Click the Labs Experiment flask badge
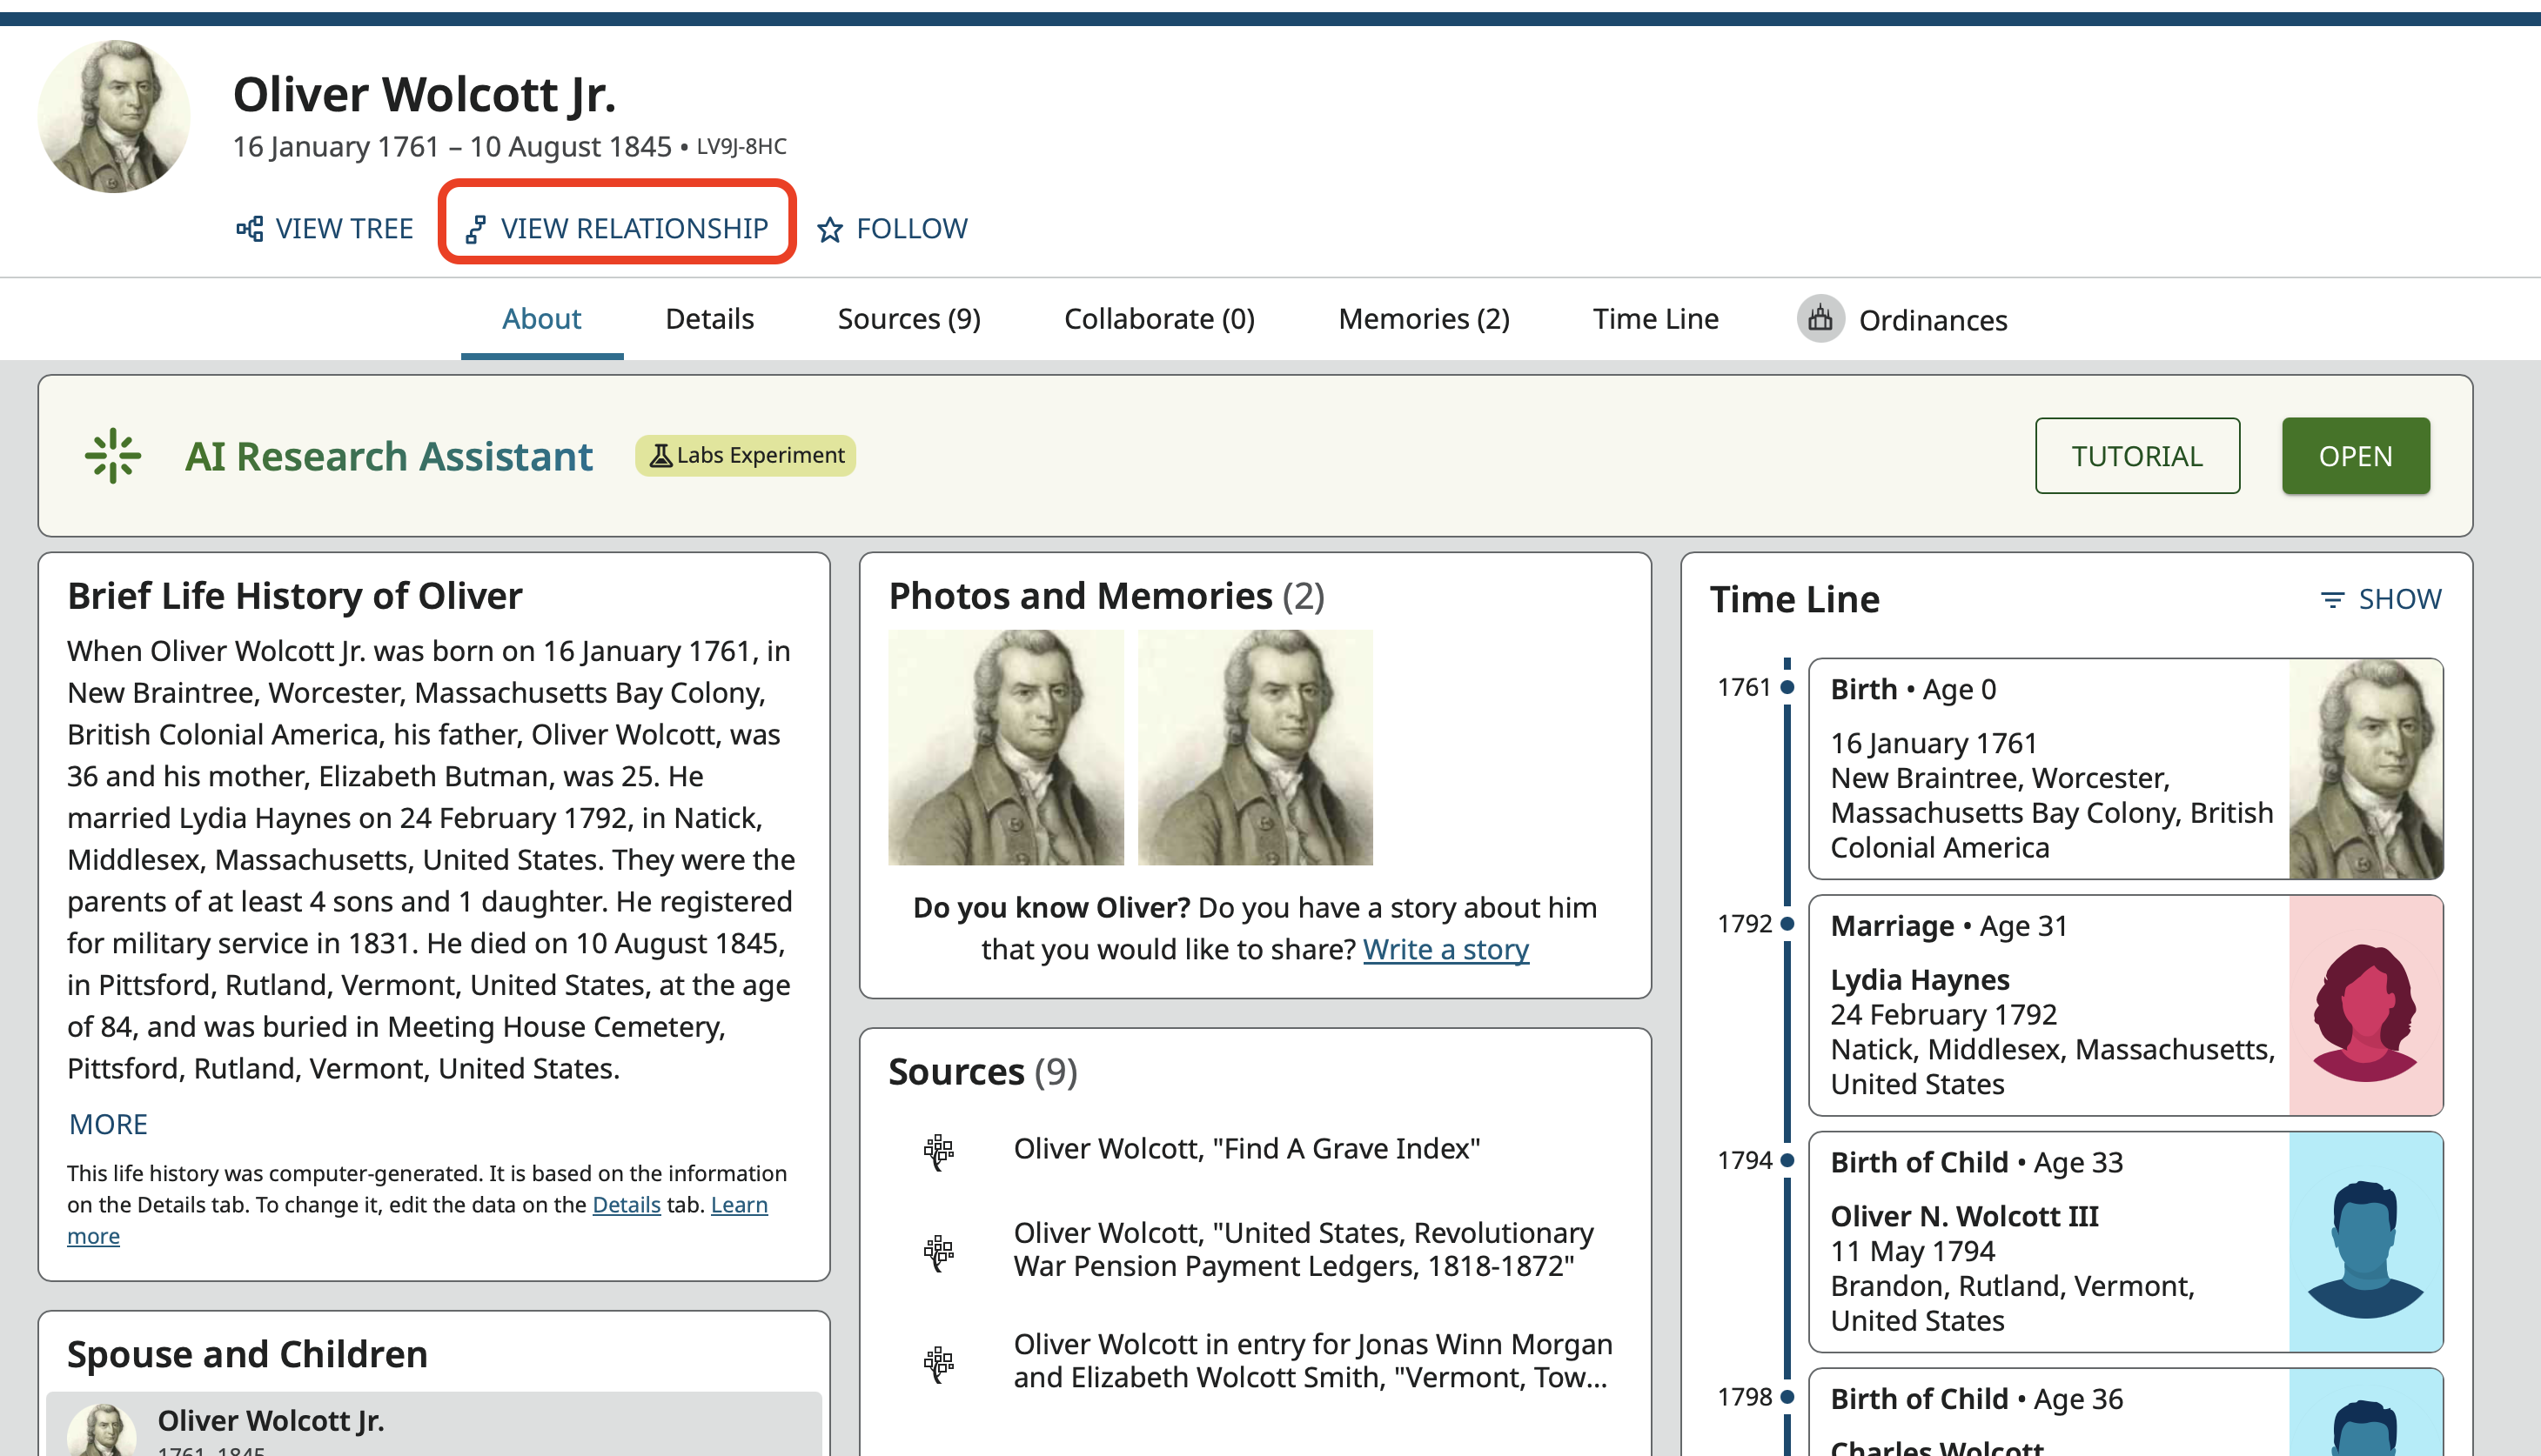 pyautogui.click(x=745, y=456)
